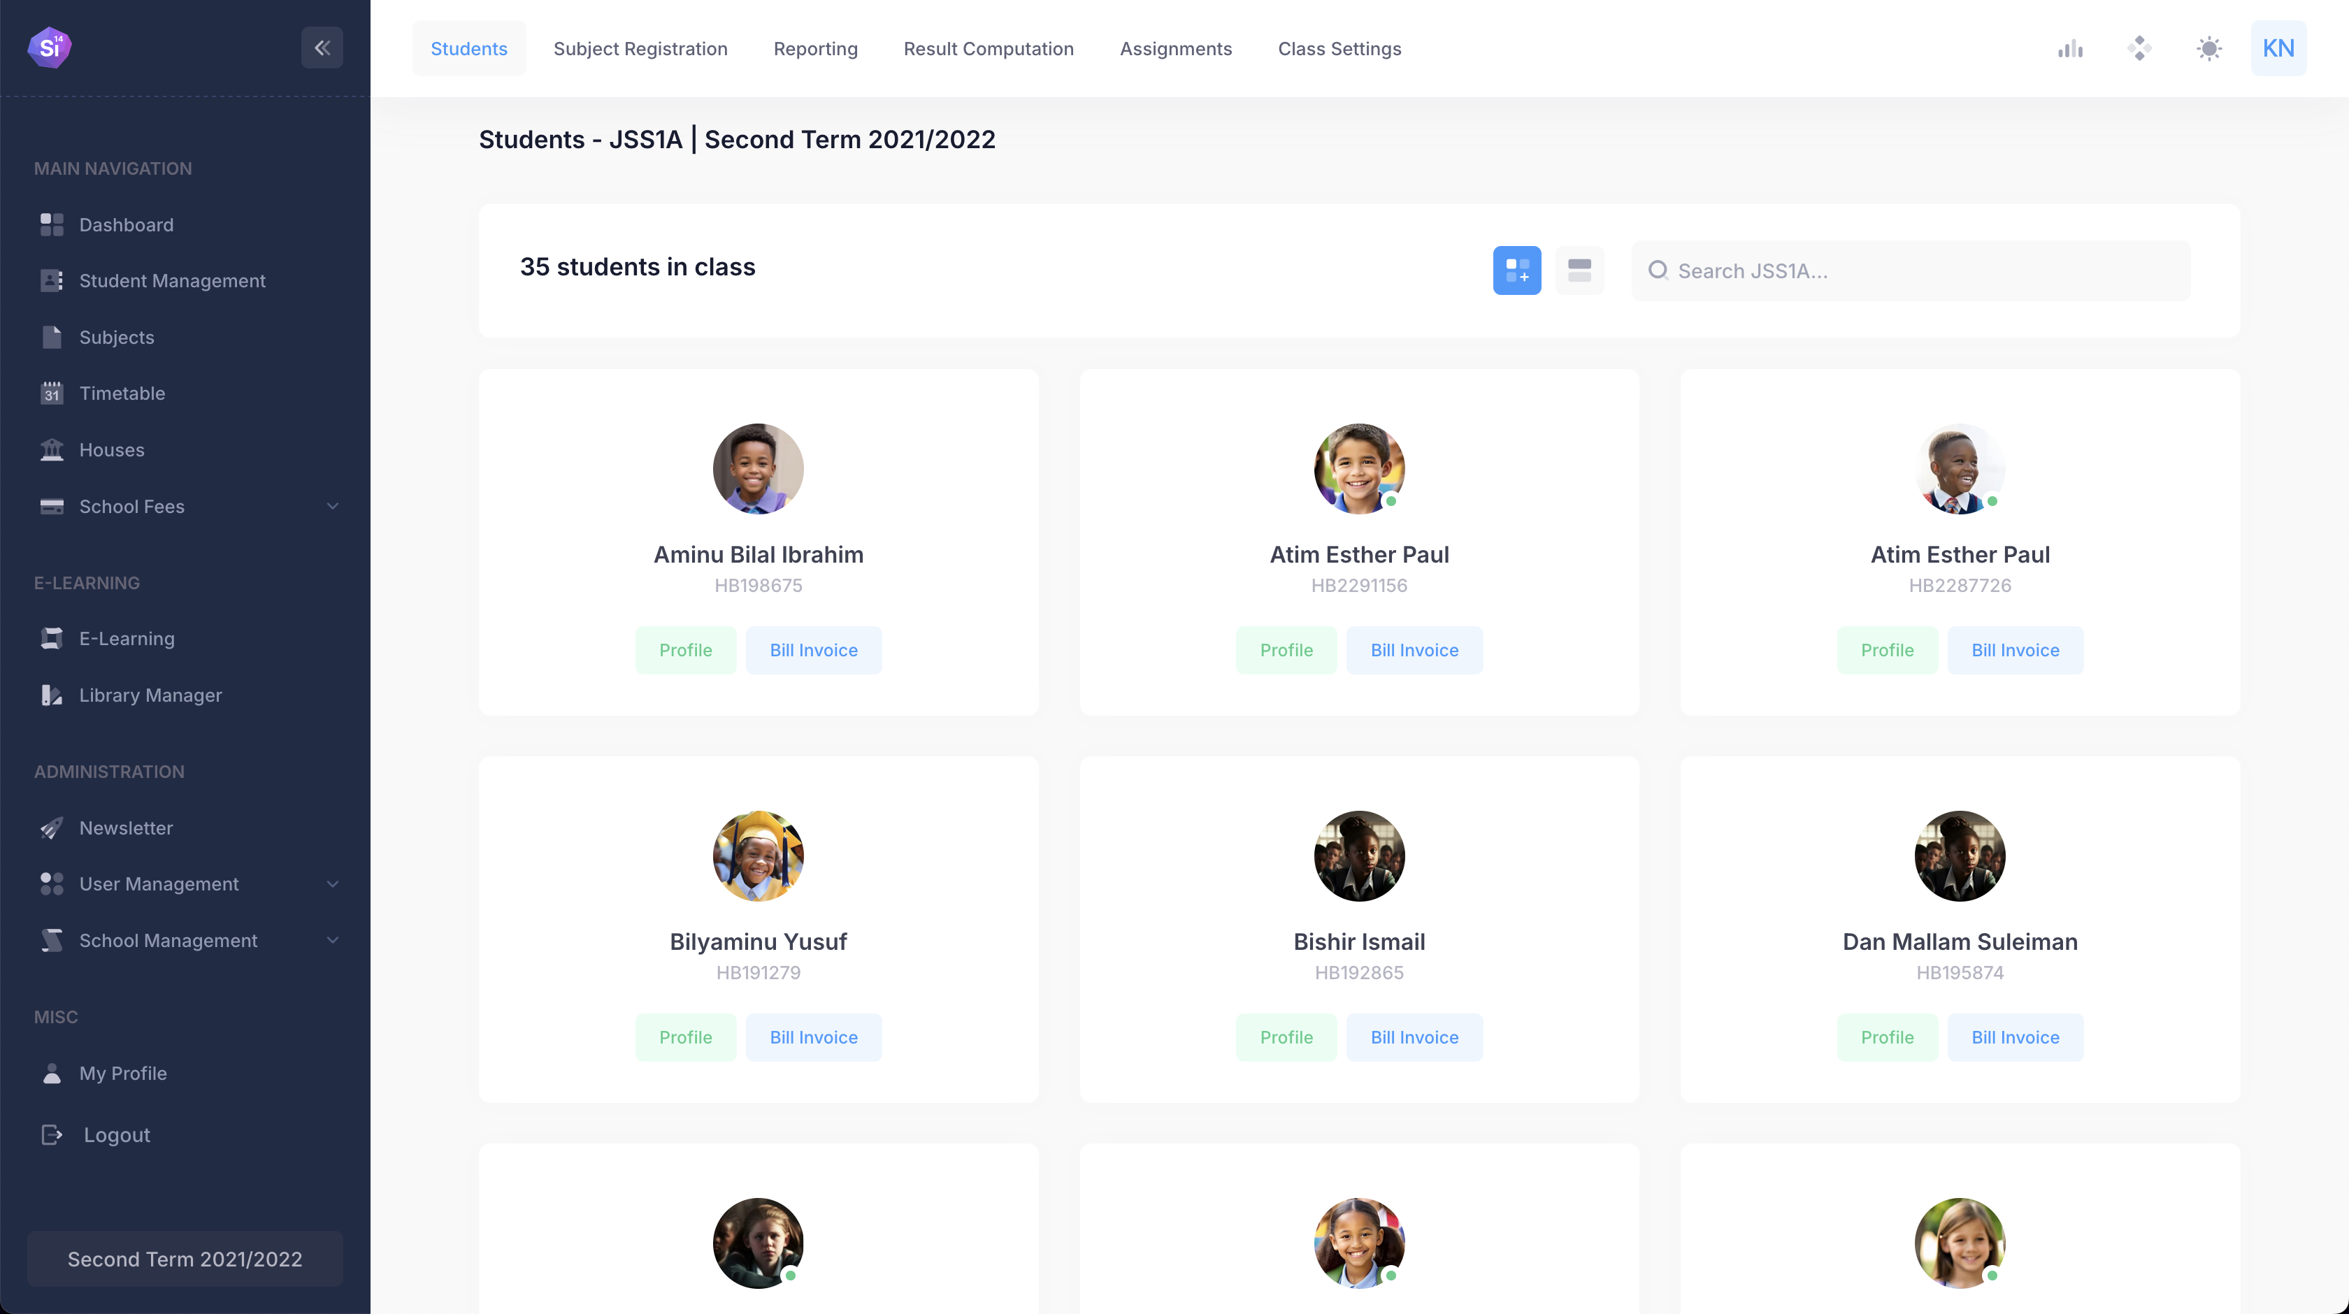Click Dan Mallam Suleiman's avatar photo
2349x1314 pixels.
coord(1960,855)
